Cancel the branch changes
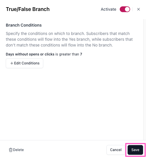The height and width of the screenshot is (158, 146). 116,150
